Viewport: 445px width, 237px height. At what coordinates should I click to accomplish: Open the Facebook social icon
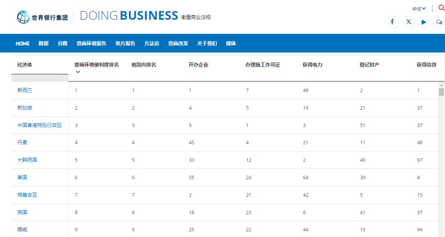click(x=393, y=22)
